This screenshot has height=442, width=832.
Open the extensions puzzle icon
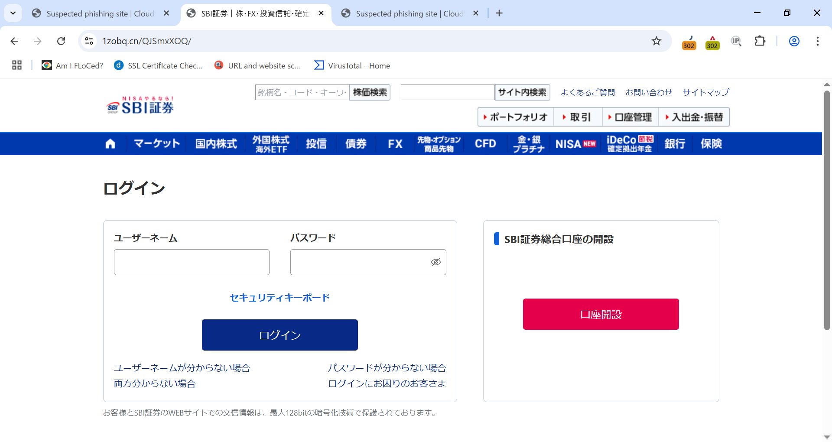point(760,41)
